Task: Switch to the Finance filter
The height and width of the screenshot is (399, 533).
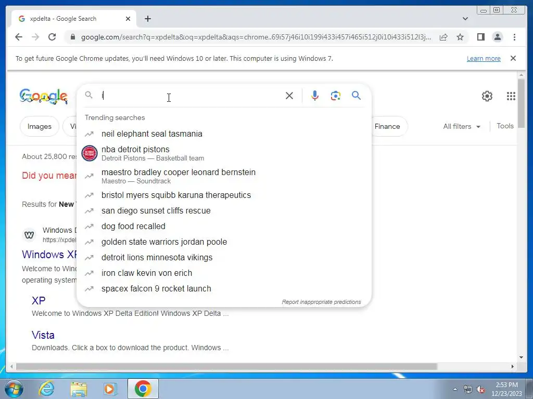Action: [x=387, y=126]
